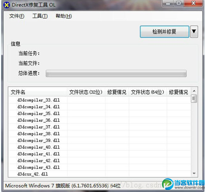
Task: Select the d3dcompiler_37.dll row
Action: (100, 127)
